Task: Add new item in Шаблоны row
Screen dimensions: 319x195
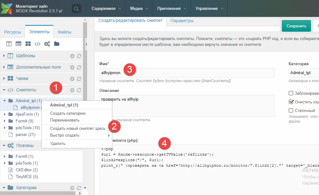Action: tap(72, 56)
